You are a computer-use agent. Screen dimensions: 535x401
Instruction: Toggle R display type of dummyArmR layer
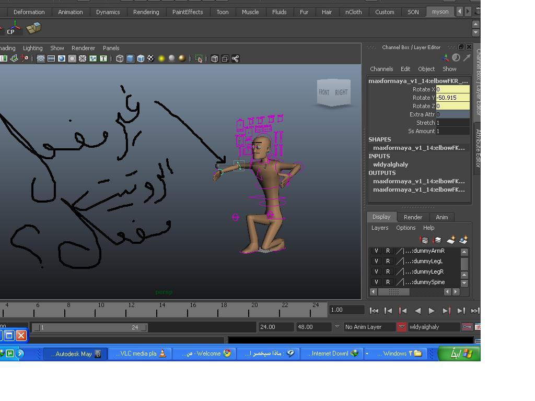point(388,251)
